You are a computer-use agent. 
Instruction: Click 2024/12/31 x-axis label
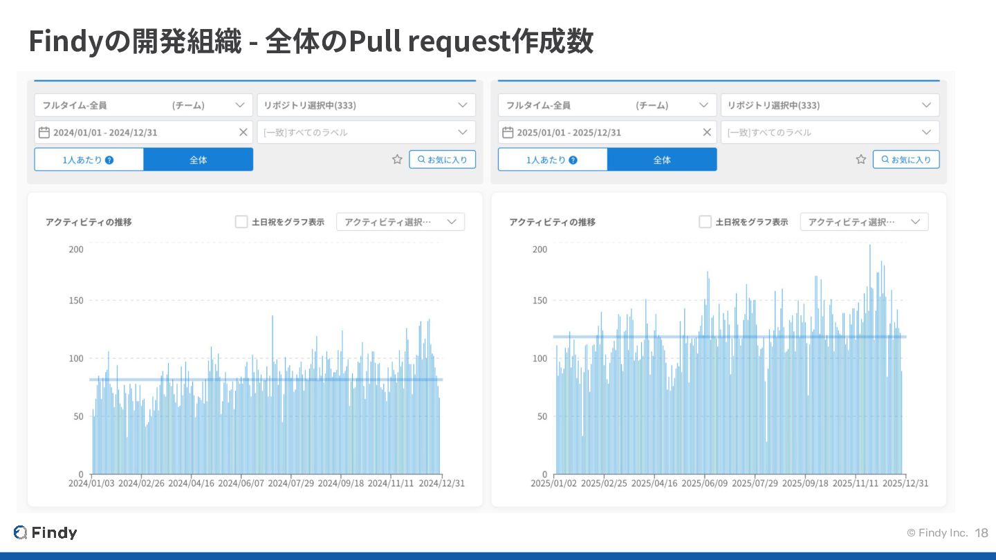click(x=441, y=483)
